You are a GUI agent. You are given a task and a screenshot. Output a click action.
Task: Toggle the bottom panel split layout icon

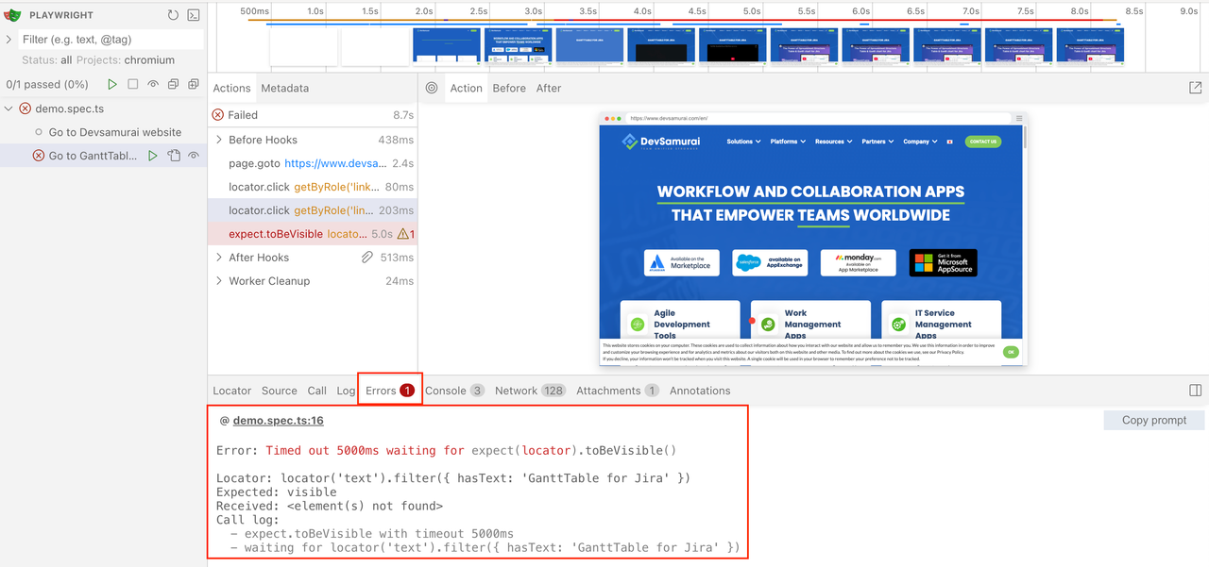coord(1195,391)
